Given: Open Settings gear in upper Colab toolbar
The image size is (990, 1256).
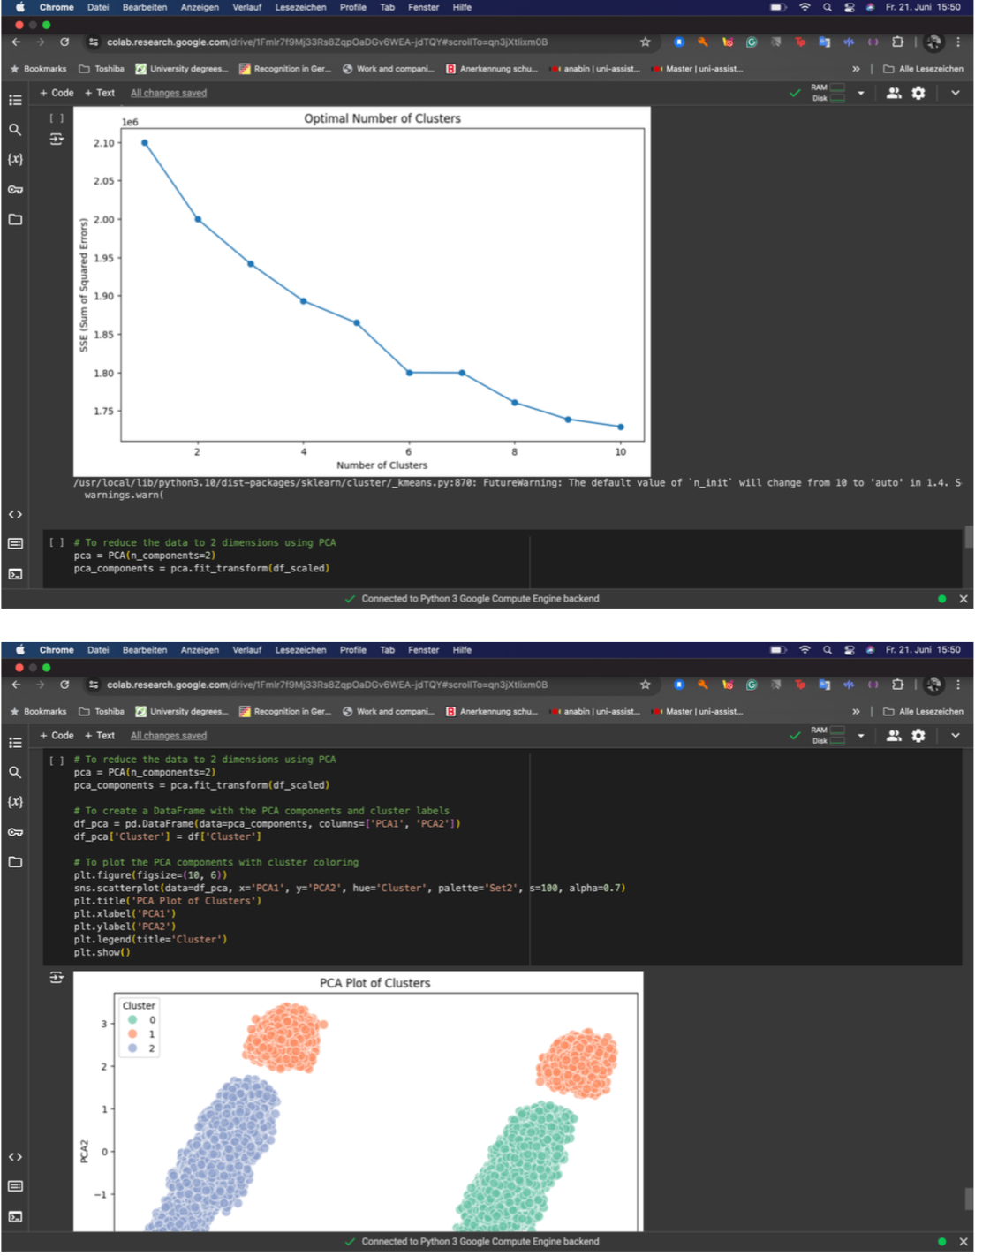Looking at the screenshot, I should (918, 93).
